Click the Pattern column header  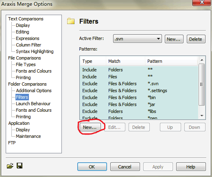171,61
